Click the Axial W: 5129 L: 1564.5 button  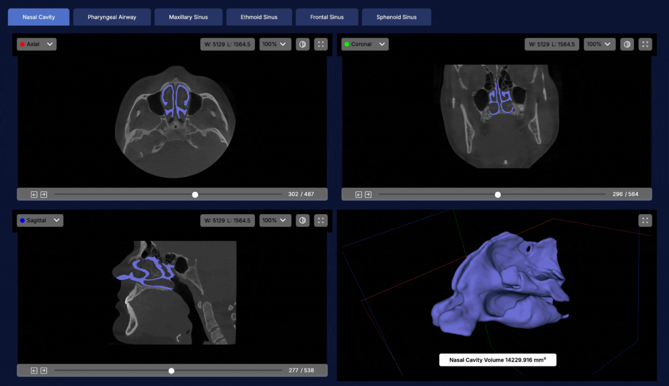pyautogui.click(x=227, y=44)
